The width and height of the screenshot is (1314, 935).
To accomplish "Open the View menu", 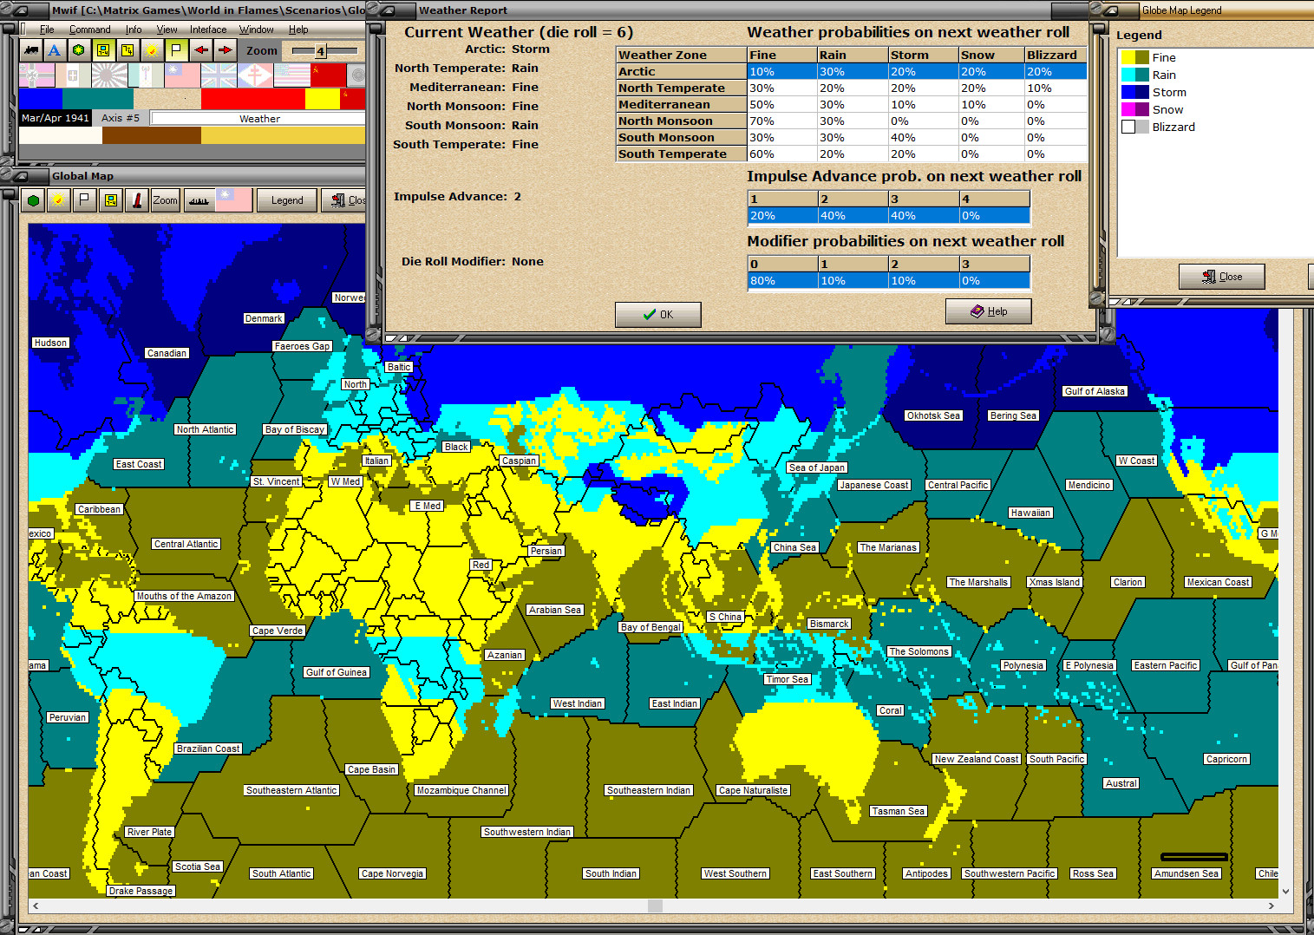I will tap(167, 29).
